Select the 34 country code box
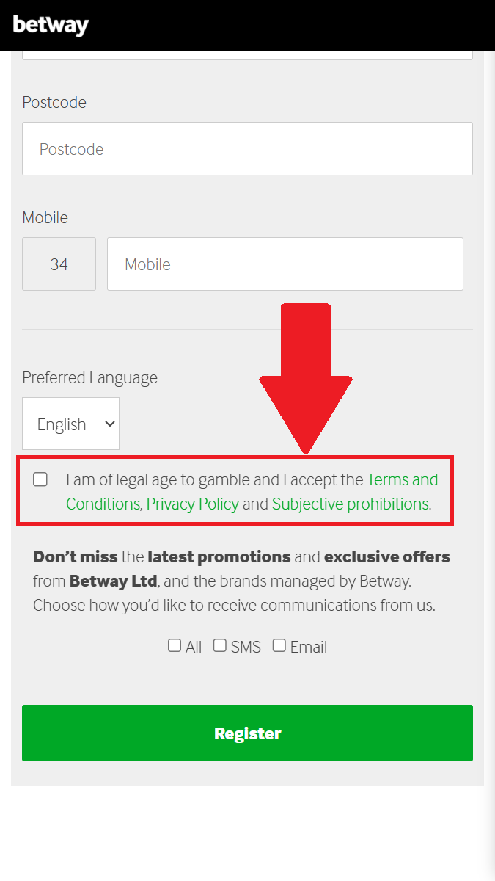Viewport: 495px width, 881px height. click(x=59, y=264)
